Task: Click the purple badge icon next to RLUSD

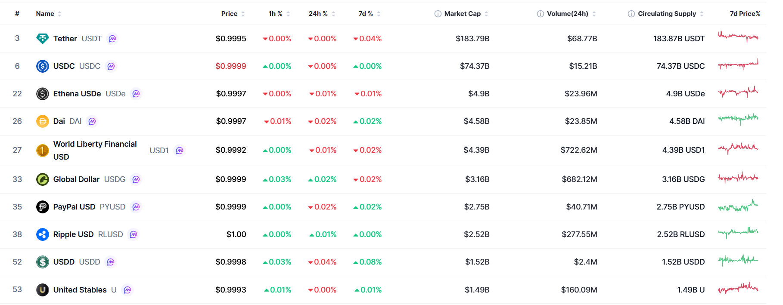Action: [134, 234]
